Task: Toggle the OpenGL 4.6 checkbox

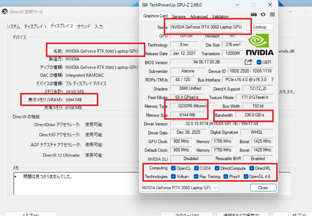Action: click(246, 177)
